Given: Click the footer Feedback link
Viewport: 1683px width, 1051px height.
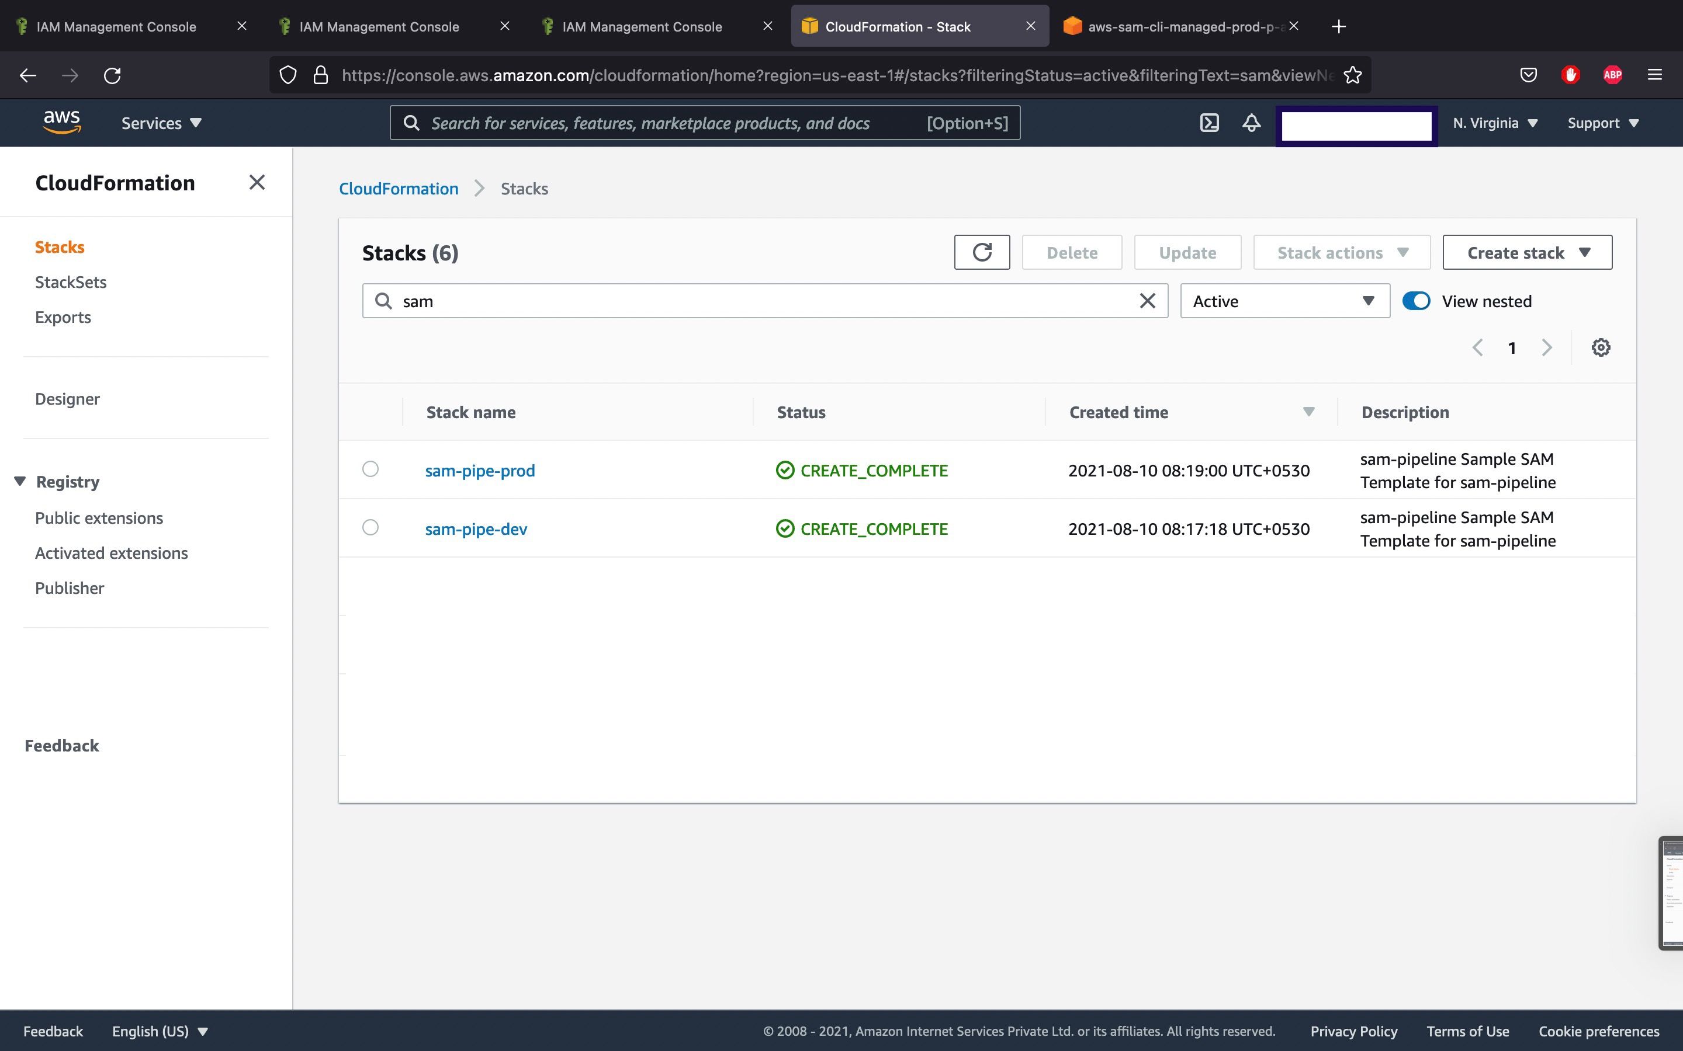Looking at the screenshot, I should click(x=53, y=1031).
